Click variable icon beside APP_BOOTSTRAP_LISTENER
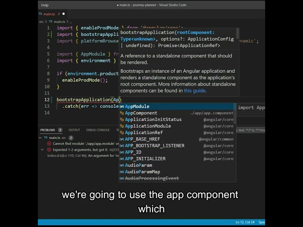The width and height of the screenshot is (303, 227). [x=122, y=146]
